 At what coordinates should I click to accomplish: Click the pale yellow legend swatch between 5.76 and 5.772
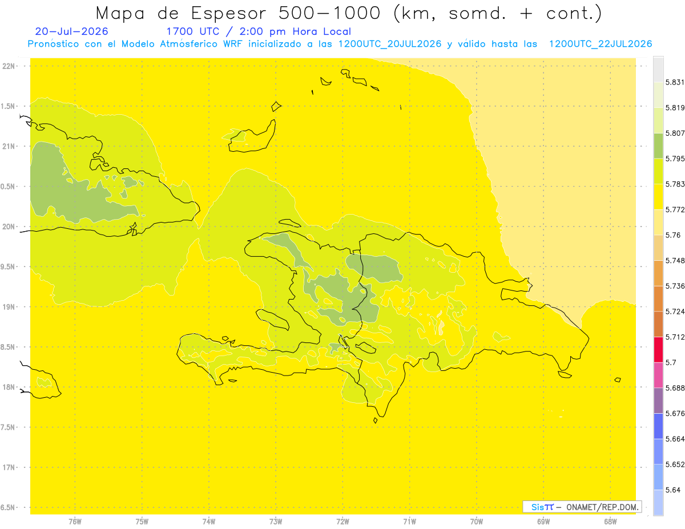[658, 222]
